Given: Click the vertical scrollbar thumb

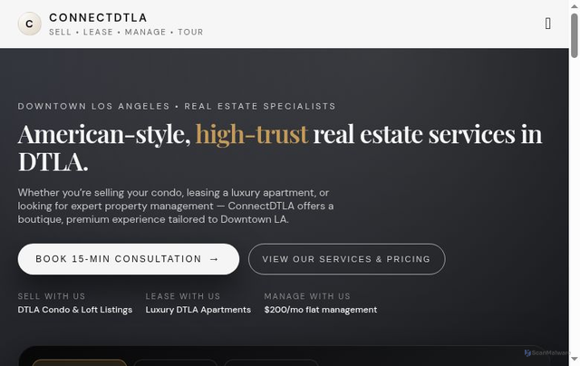Looking at the screenshot, I should coord(574,36).
